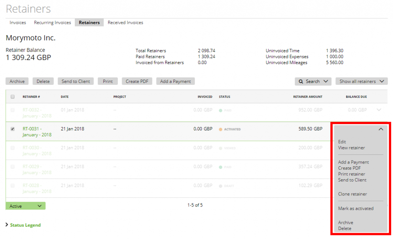The image size is (393, 240).
Task: Click the Add a Payment button
Action: [175, 81]
